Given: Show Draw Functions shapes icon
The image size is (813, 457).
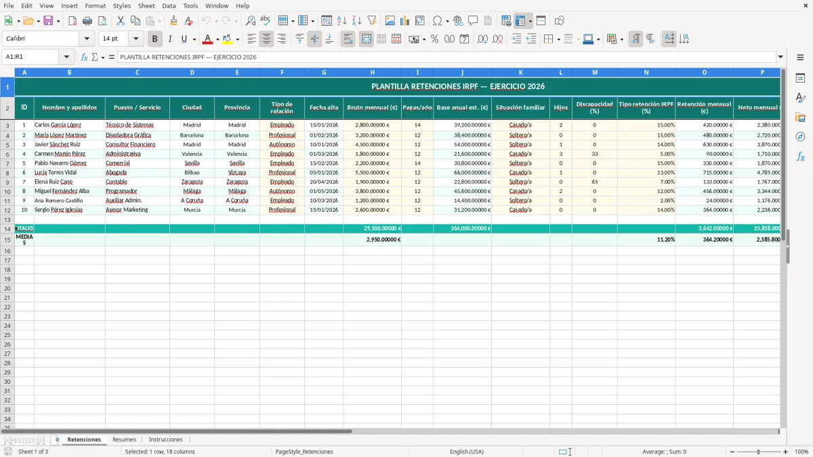Looking at the screenshot, I should point(559,21).
